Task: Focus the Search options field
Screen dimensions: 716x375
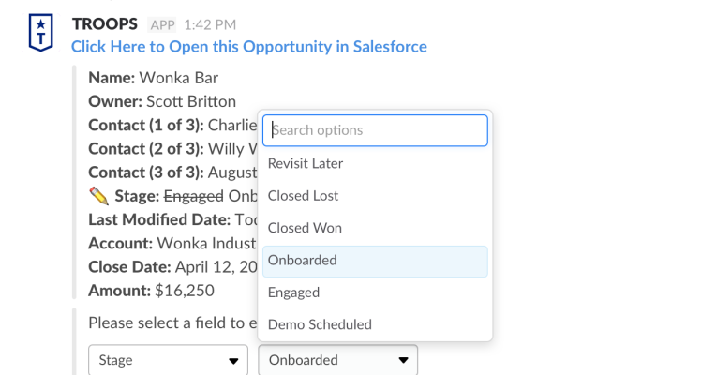Action: (x=375, y=130)
